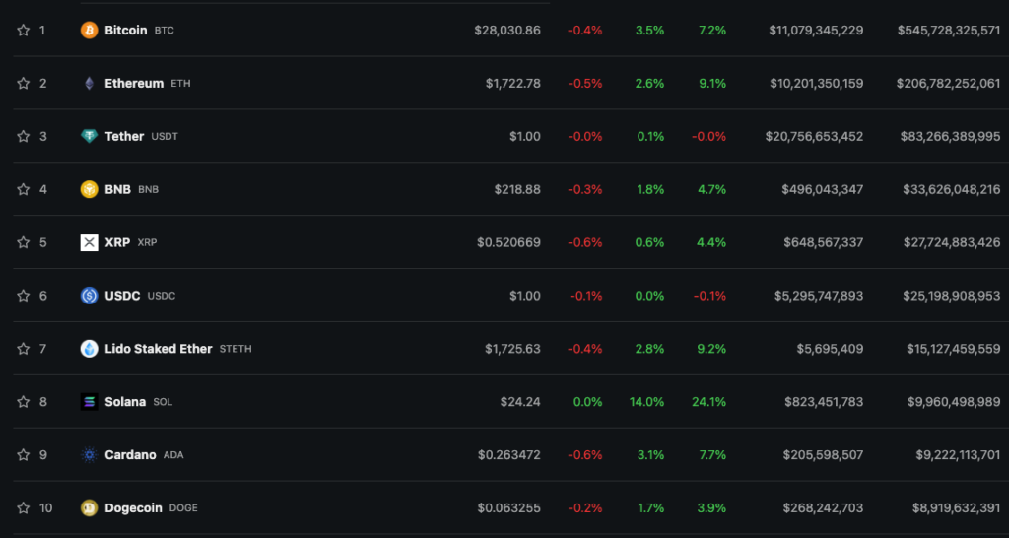Click the Ethereum diamond logo icon
This screenshot has height=538, width=1009.
[89, 84]
